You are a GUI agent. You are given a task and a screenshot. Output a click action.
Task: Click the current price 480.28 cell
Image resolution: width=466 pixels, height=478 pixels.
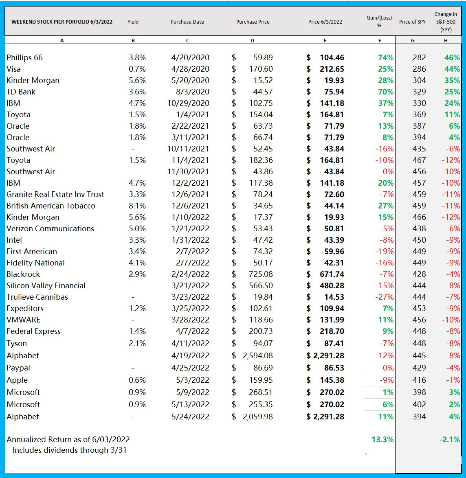pyautogui.click(x=332, y=286)
